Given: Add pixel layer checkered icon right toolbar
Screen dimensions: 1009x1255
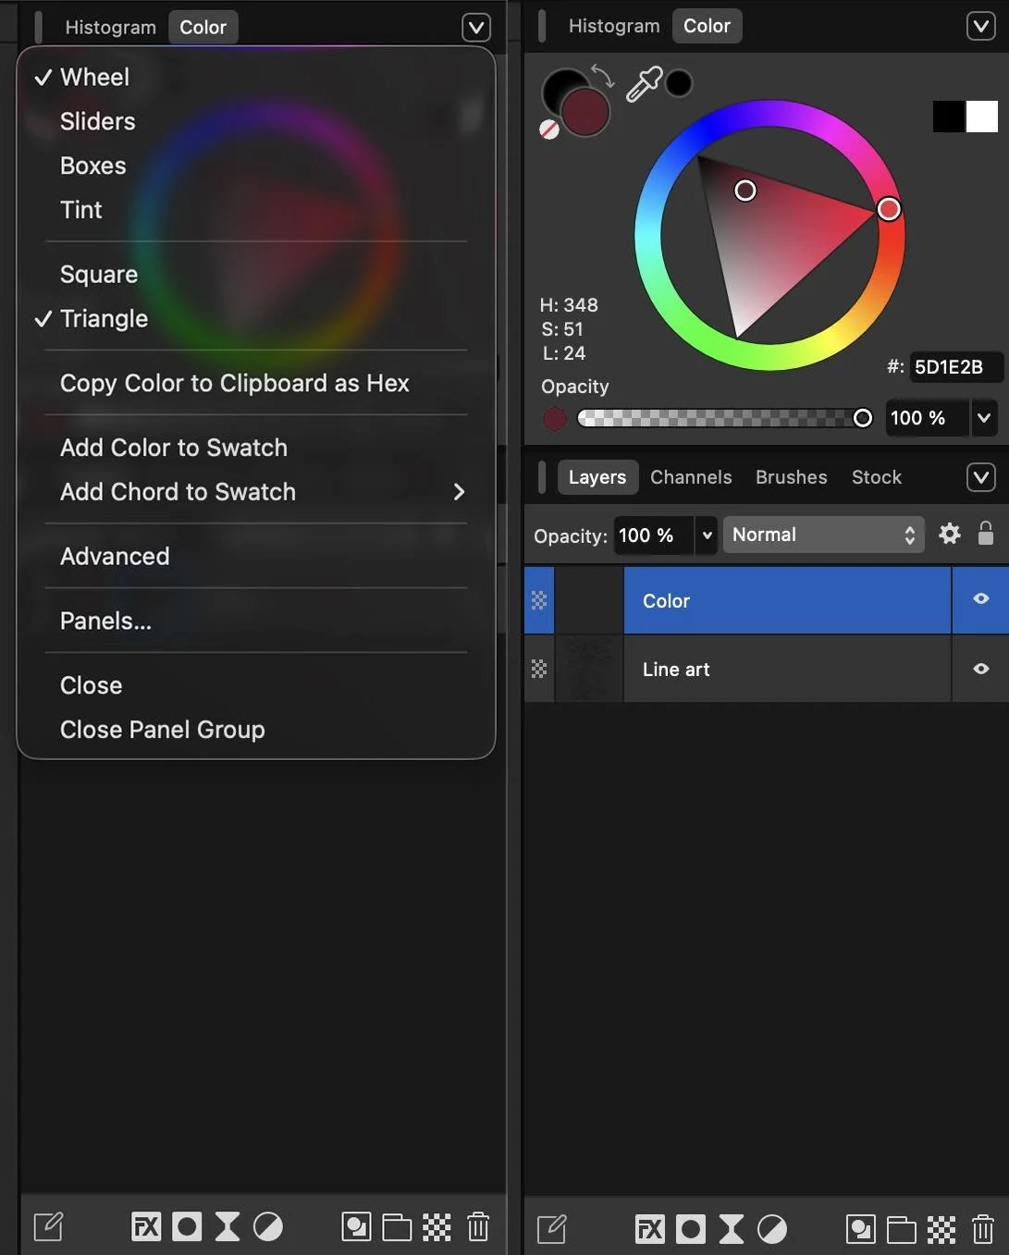Looking at the screenshot, I should tap(941, 1229).
